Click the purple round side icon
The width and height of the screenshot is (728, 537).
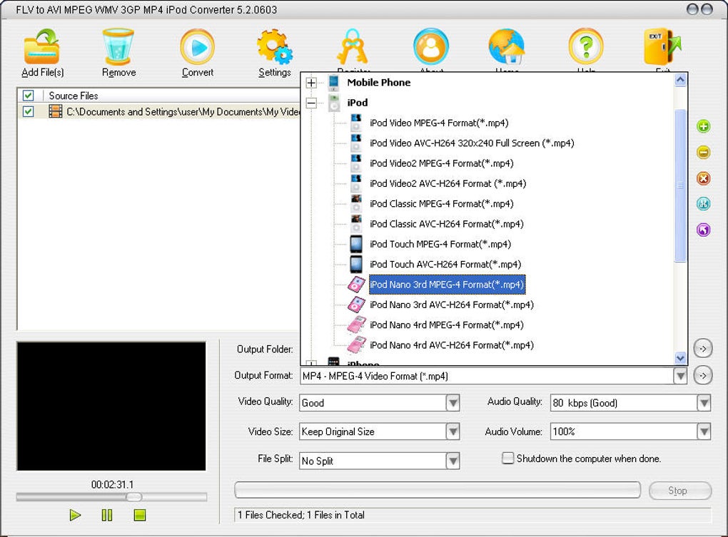(704, 230)
